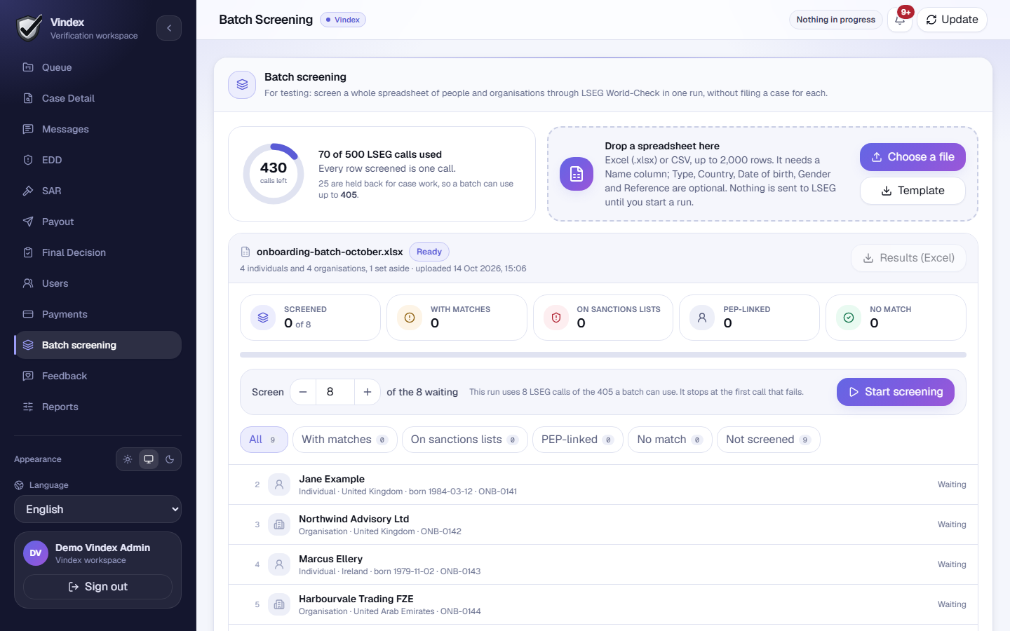Select the Jane Example row
1010x631 pixels.
pyautogui.click(x=603, y=484)
